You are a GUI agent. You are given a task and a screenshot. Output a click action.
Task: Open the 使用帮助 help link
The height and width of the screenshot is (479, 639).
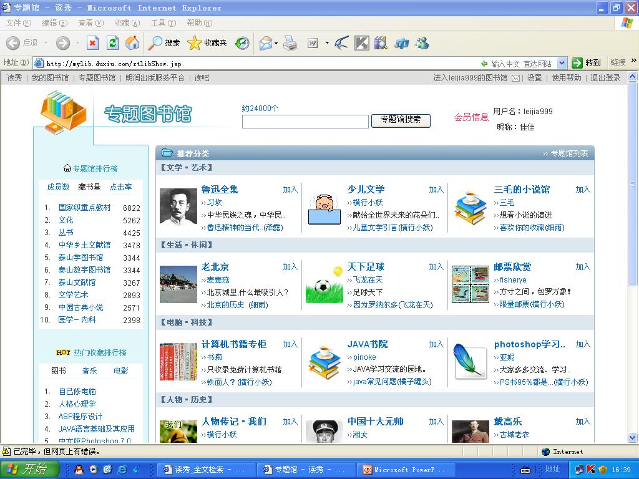[567, 78]
